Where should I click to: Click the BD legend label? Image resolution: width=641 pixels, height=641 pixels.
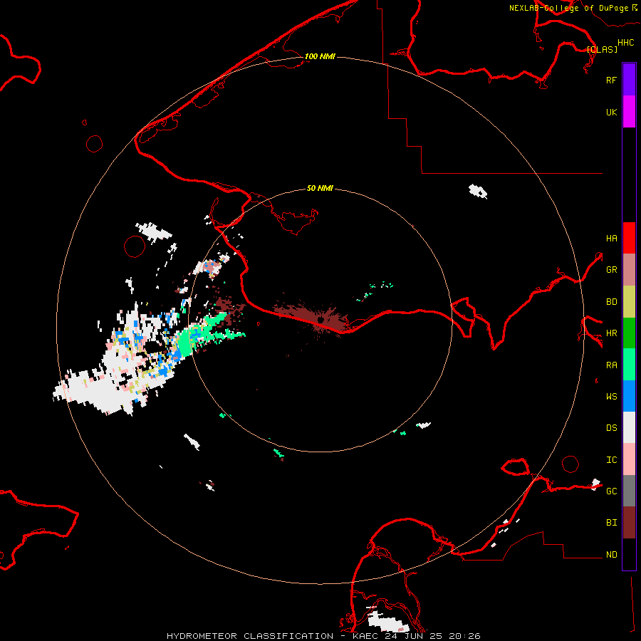pyautogui.click(x=611, y=302)
